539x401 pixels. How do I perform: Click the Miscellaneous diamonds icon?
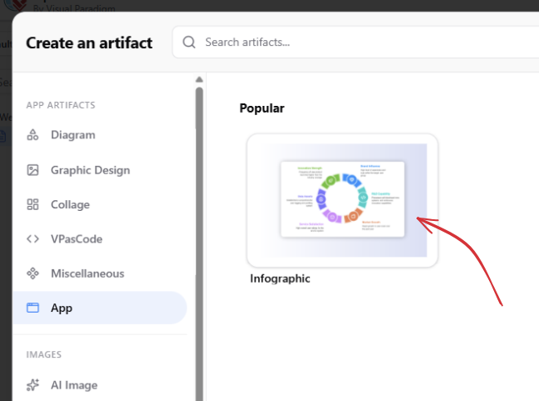click(x=32, y=273)
